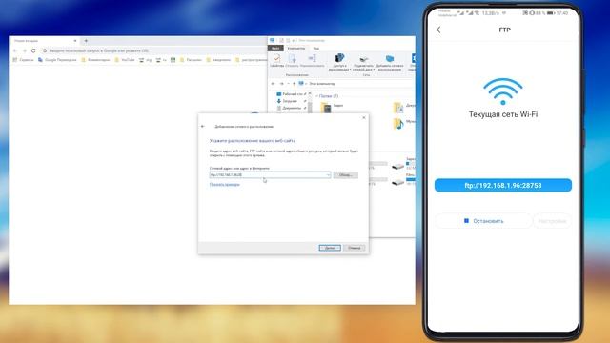Expand the address field dropdown arrow

[328, 175]
